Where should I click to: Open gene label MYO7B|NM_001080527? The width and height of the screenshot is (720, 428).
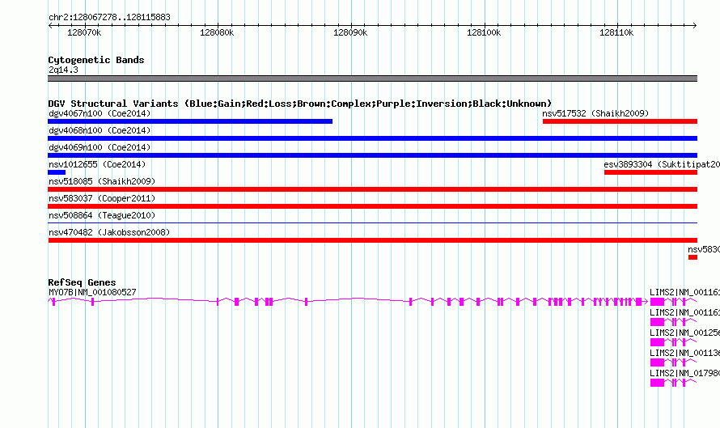(x=92, y=292)
